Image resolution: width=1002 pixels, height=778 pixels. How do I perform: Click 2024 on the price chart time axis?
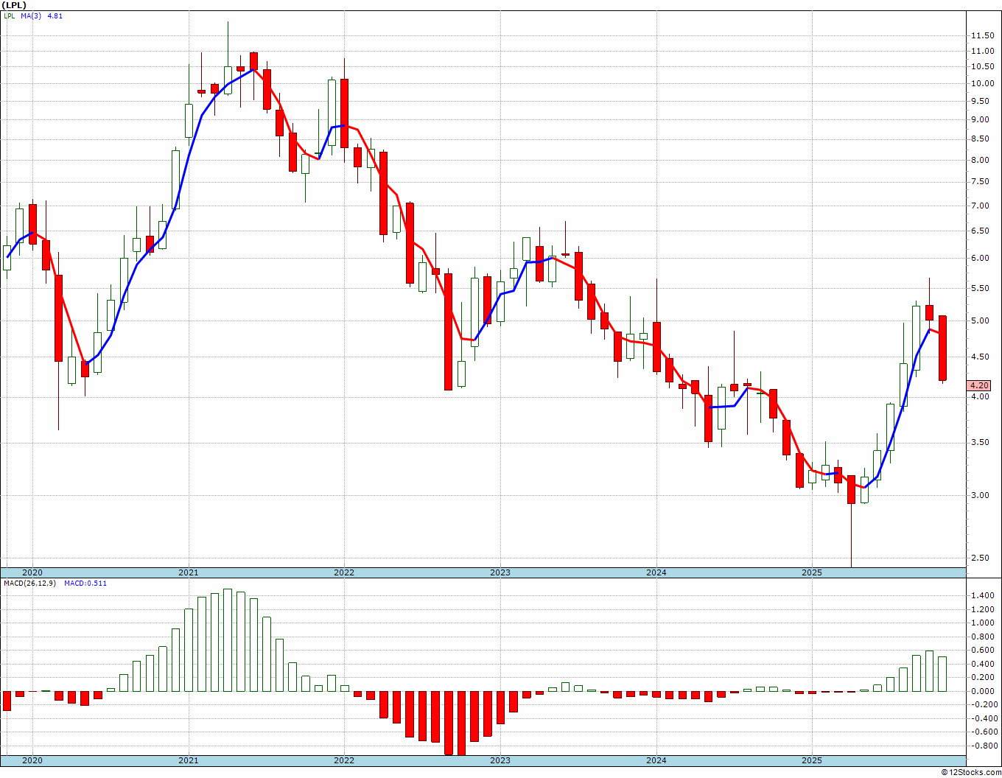(656, 572)
